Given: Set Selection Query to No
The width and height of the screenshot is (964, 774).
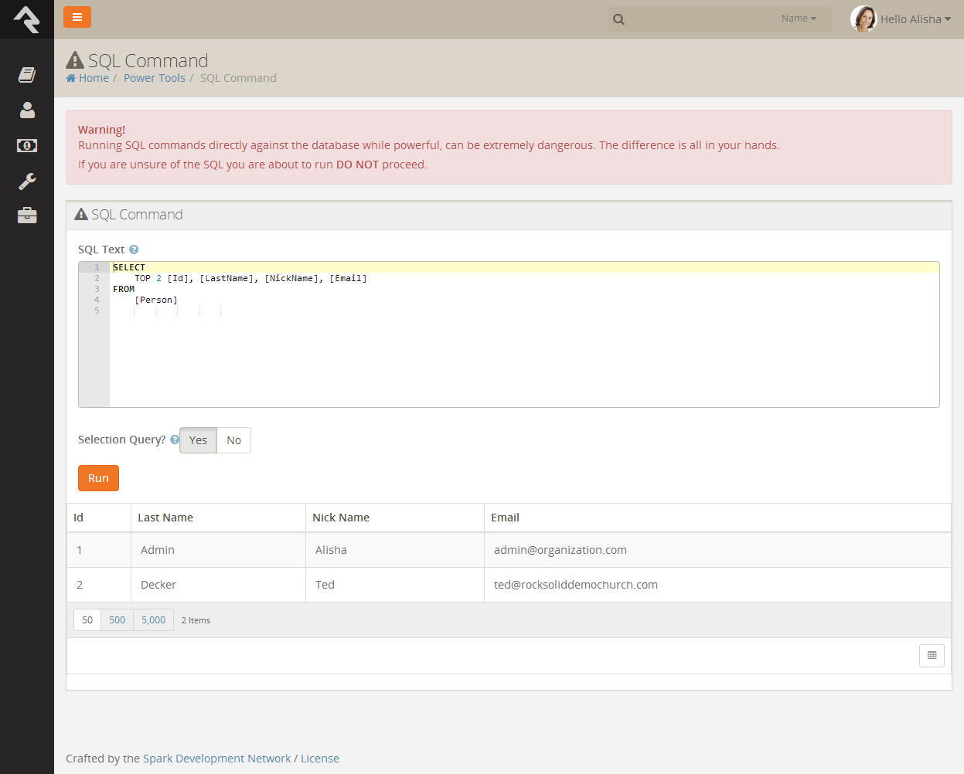Looking at the screenshot, I should click(233, 440).
